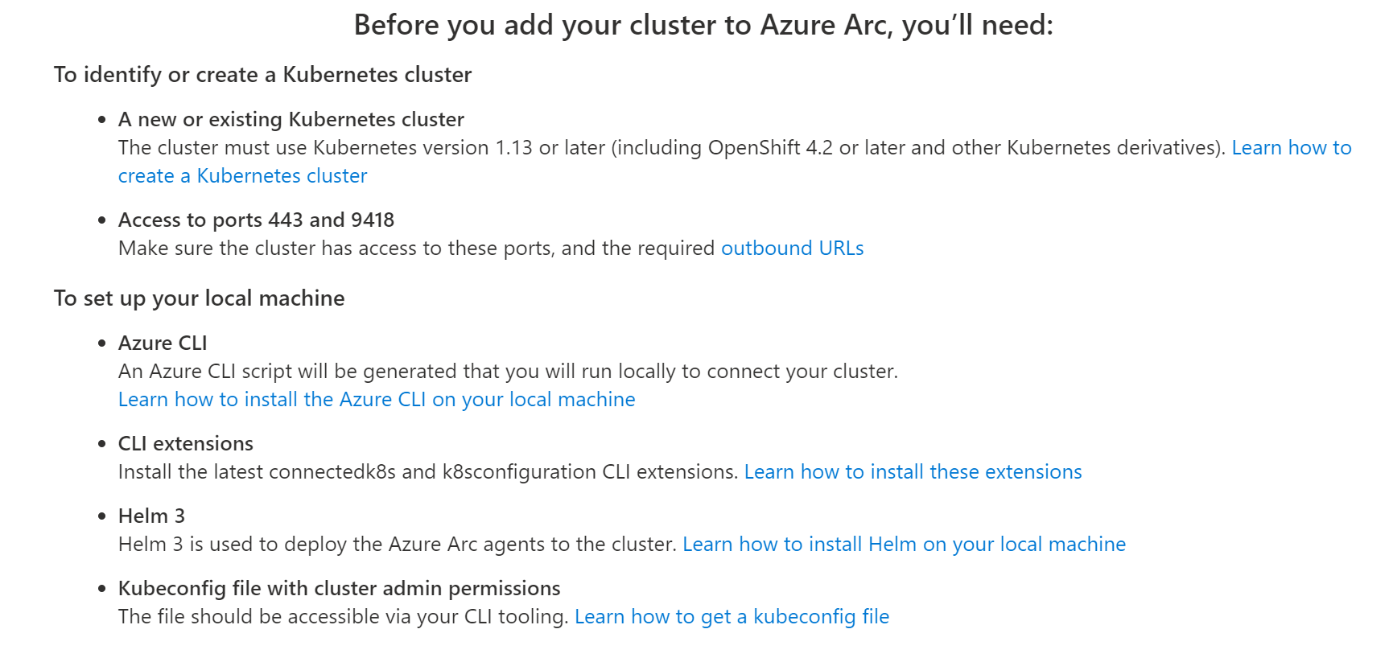
Task: Select 'Kubeconfig file with cluster admin permissions' title
Action: pyautogui.click(x=339, y=588)
